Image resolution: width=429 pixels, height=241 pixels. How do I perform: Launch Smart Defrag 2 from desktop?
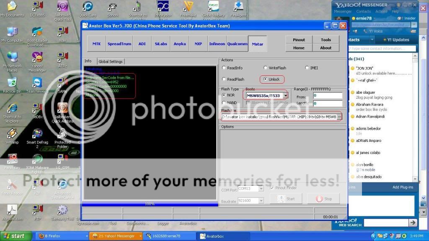coord(37,134)
